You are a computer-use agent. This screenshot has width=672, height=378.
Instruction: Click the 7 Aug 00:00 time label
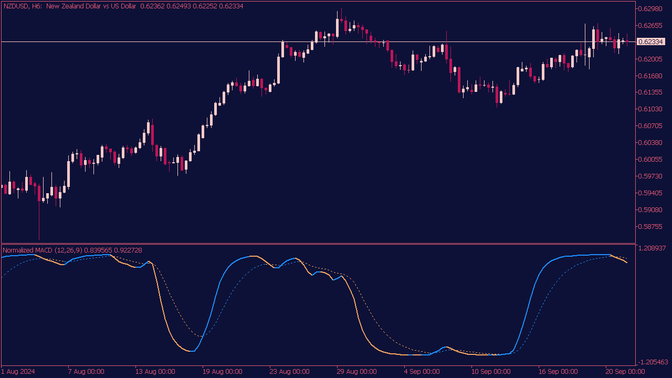click(x=86, y=372)
